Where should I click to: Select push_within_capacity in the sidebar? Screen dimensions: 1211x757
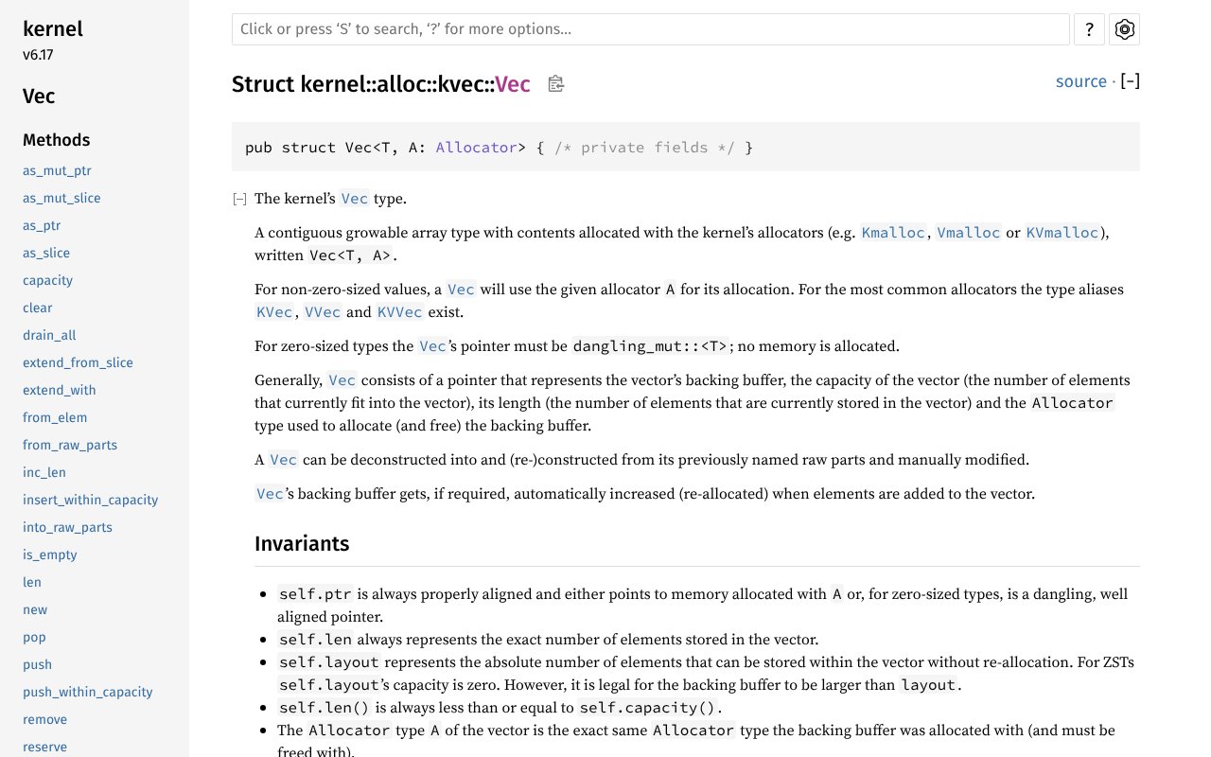click(x=87, y=692)
